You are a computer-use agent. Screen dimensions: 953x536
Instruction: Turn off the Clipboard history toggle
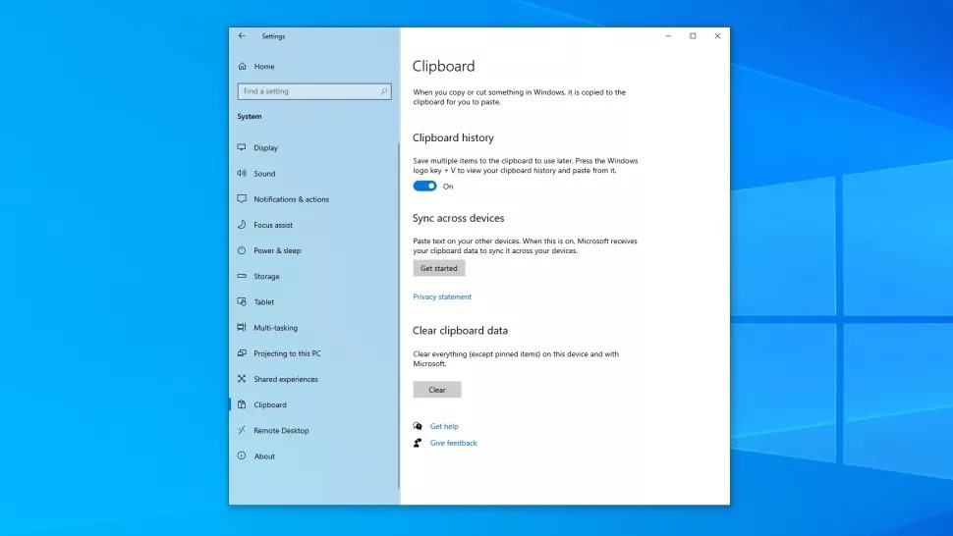[424, 187]
